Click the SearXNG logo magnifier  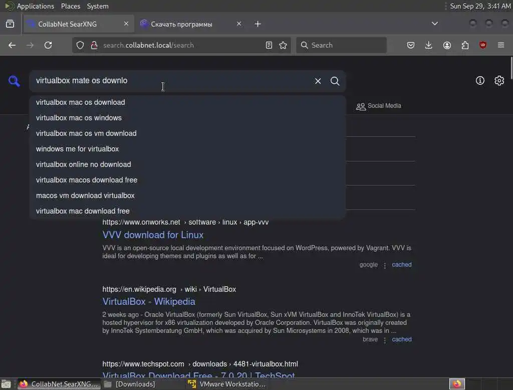[x=14, y=81]
